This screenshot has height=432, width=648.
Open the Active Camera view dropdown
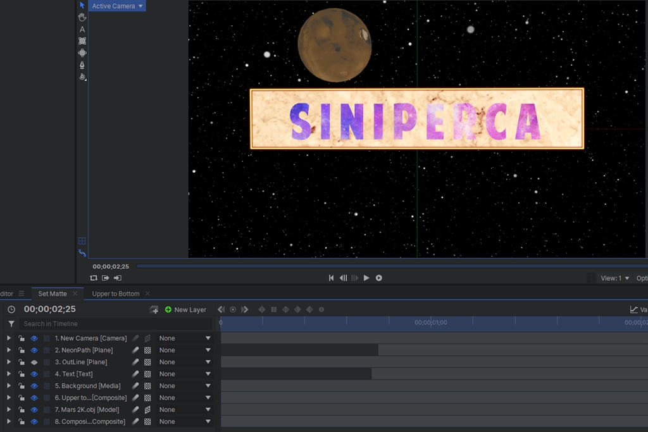pos(116,6)
